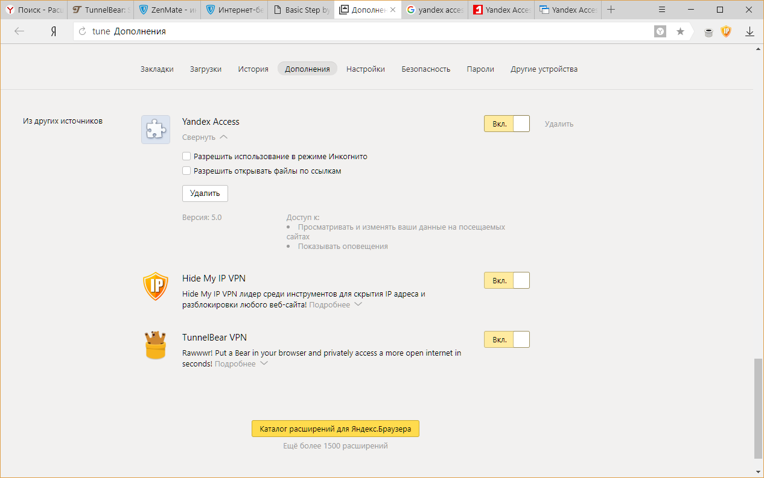Click the Hide My IP VPN title
The image size is (764, 478).
pyautogui.click(x=214, y=278)
